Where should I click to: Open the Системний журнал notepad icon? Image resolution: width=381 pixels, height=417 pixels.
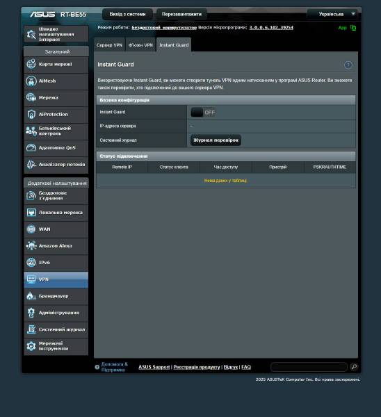pyautogui.click(x=31, y=329)
